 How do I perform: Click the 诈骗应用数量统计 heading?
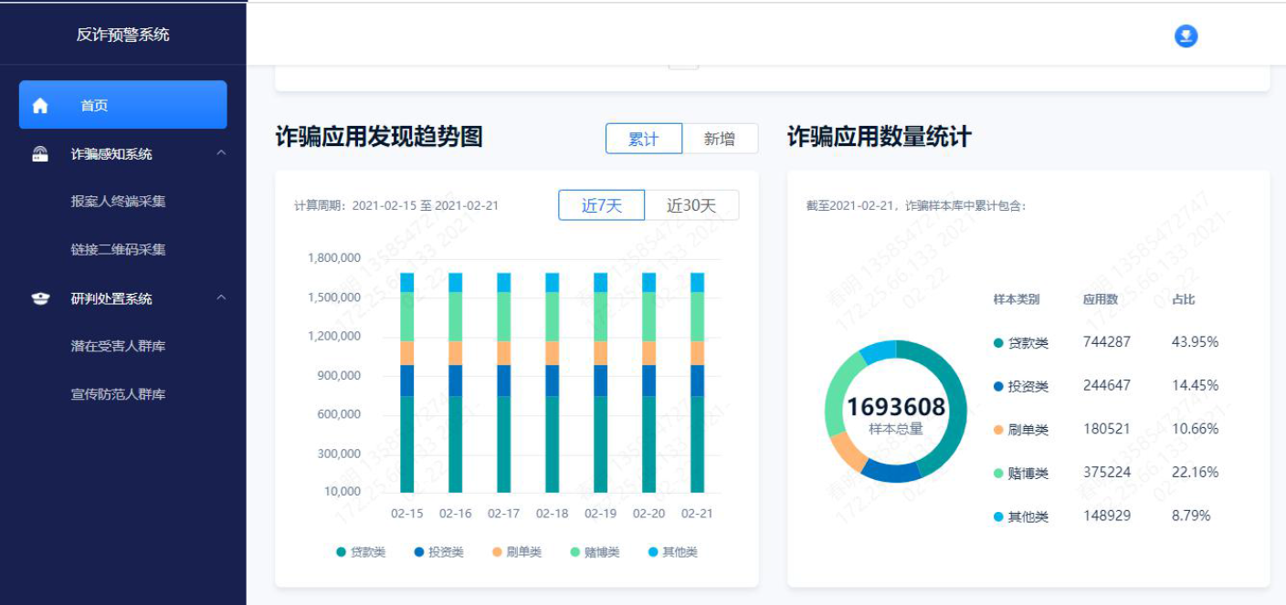click(880, 138)
